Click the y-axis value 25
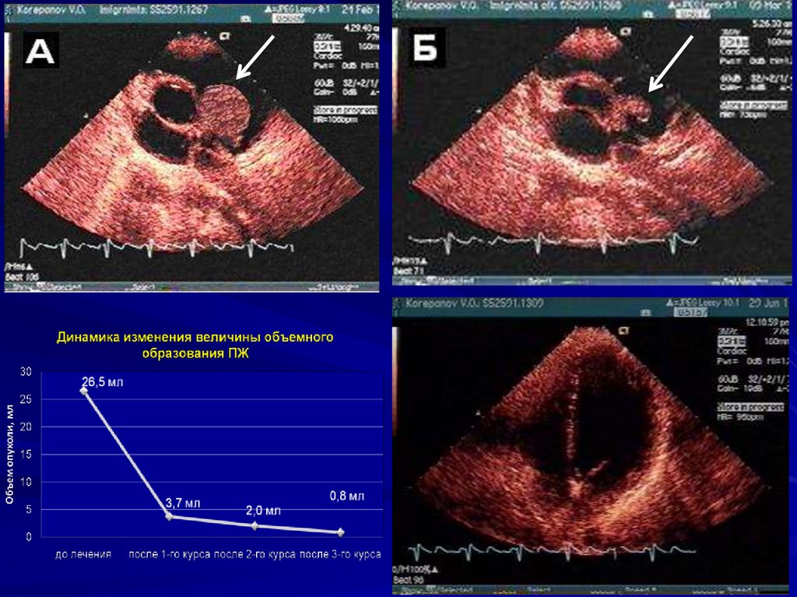 26,400
